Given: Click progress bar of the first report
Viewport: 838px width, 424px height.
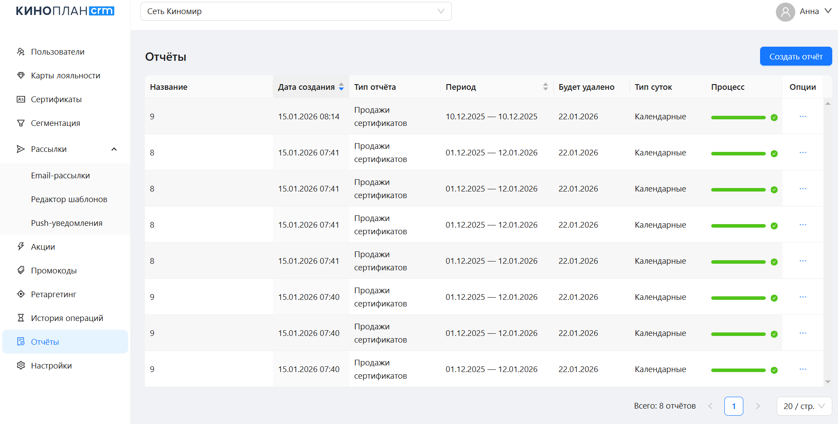Looking at the screenshot, I should [738, 118].
